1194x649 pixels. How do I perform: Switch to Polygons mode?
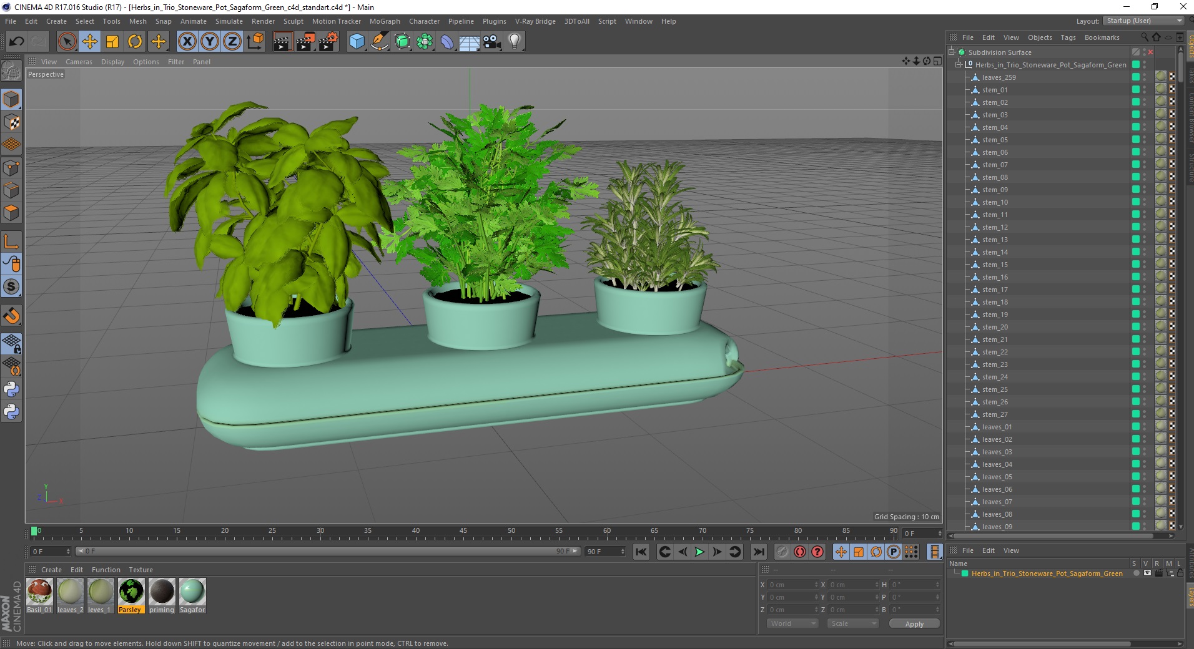11,212
